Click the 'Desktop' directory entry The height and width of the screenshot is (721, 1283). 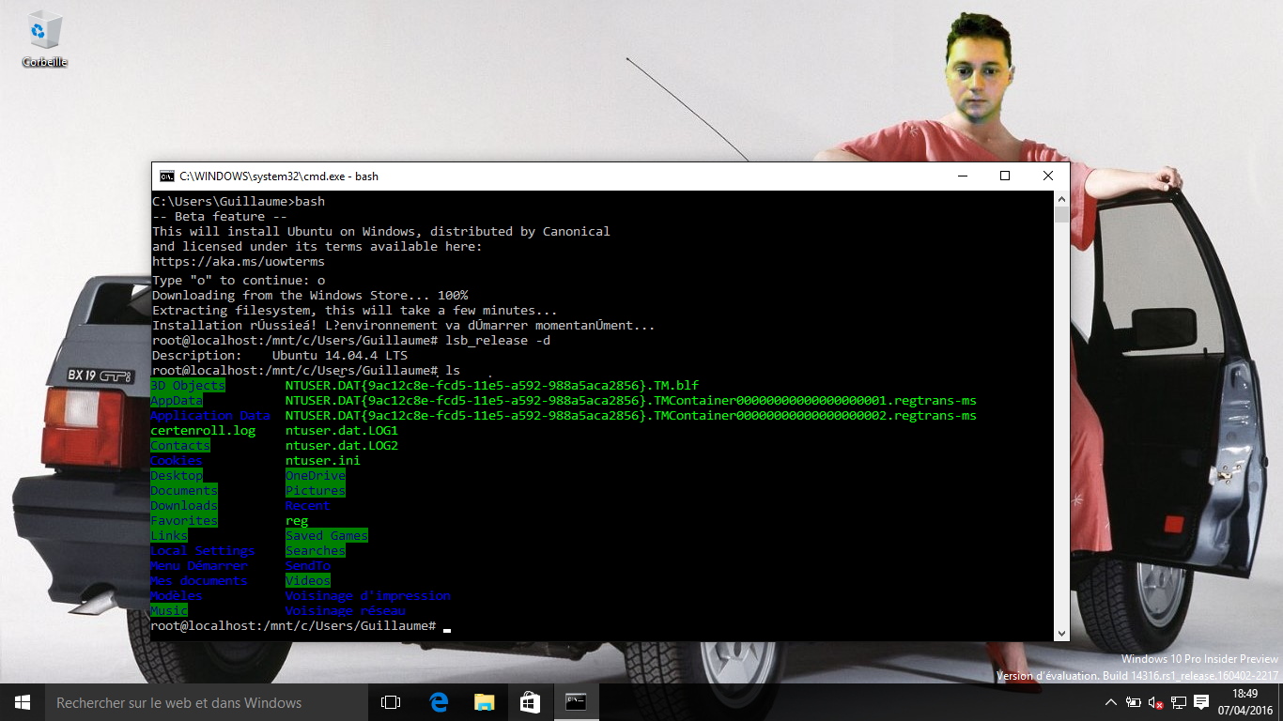click(x=177, y=476)
